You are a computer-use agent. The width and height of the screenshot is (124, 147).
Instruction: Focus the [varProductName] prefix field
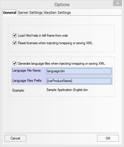tap(79, 81)
